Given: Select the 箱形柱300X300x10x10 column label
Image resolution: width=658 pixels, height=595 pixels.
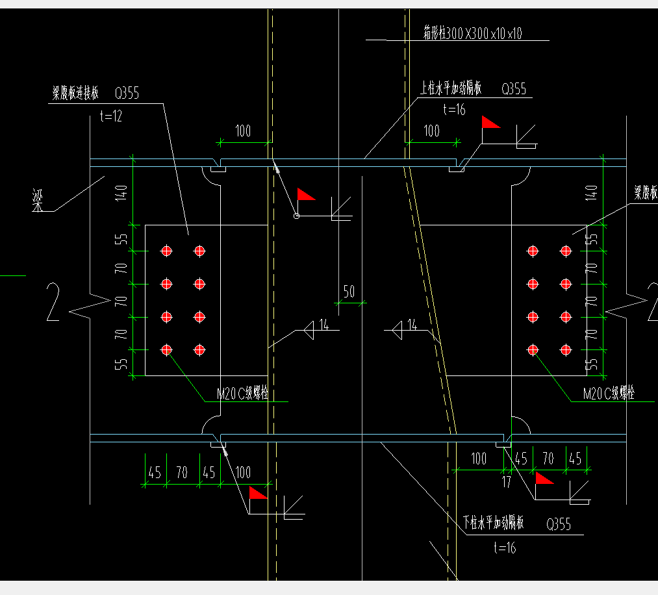Looking at the screenshot, I should click(x=472, y=32).
